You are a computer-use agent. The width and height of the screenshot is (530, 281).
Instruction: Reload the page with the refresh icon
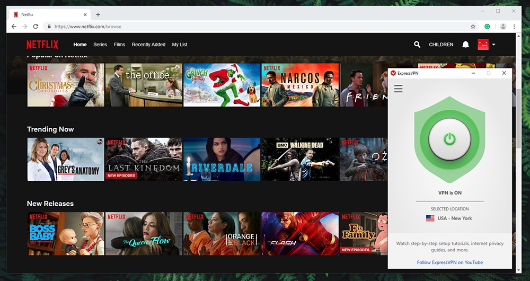[36, 27]
